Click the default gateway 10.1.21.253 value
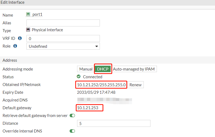Viewport: 215px width, 137px height. [x=88, y=108]
